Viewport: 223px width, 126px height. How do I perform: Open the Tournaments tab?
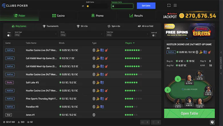pos(51,26)
